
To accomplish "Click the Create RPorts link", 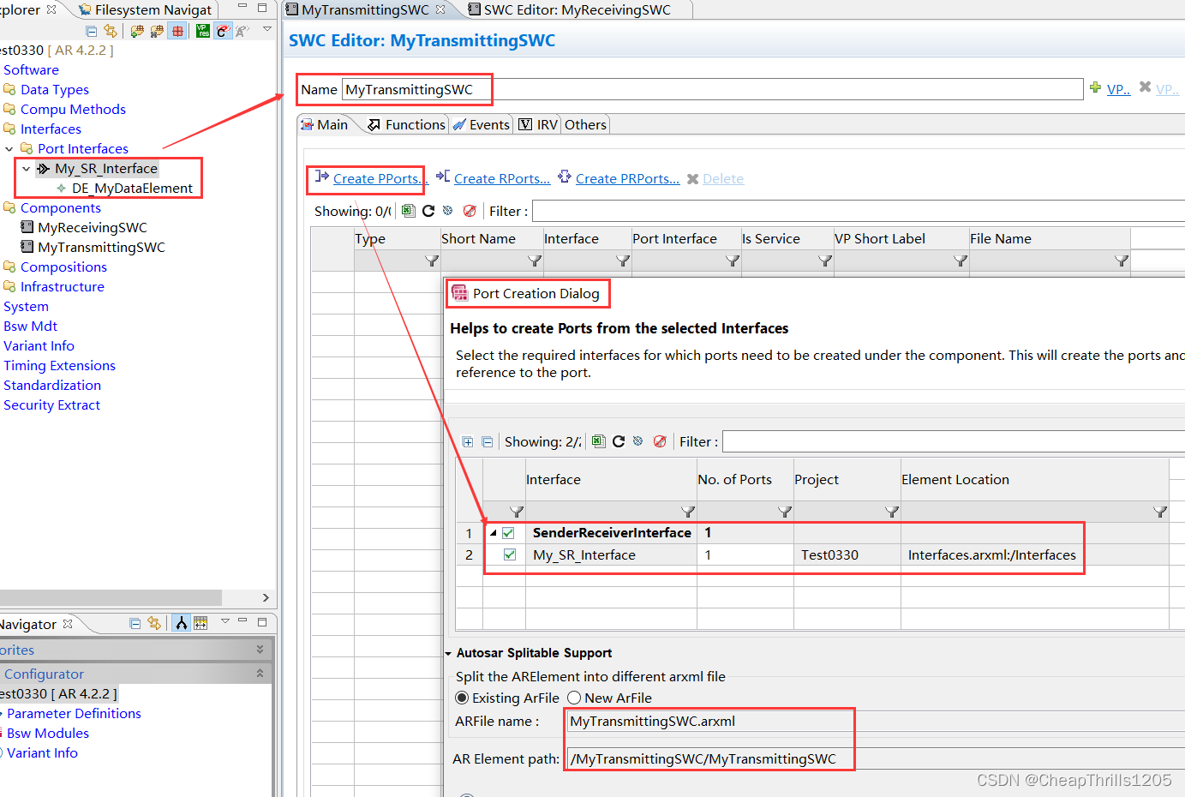I will coord(501,178).
